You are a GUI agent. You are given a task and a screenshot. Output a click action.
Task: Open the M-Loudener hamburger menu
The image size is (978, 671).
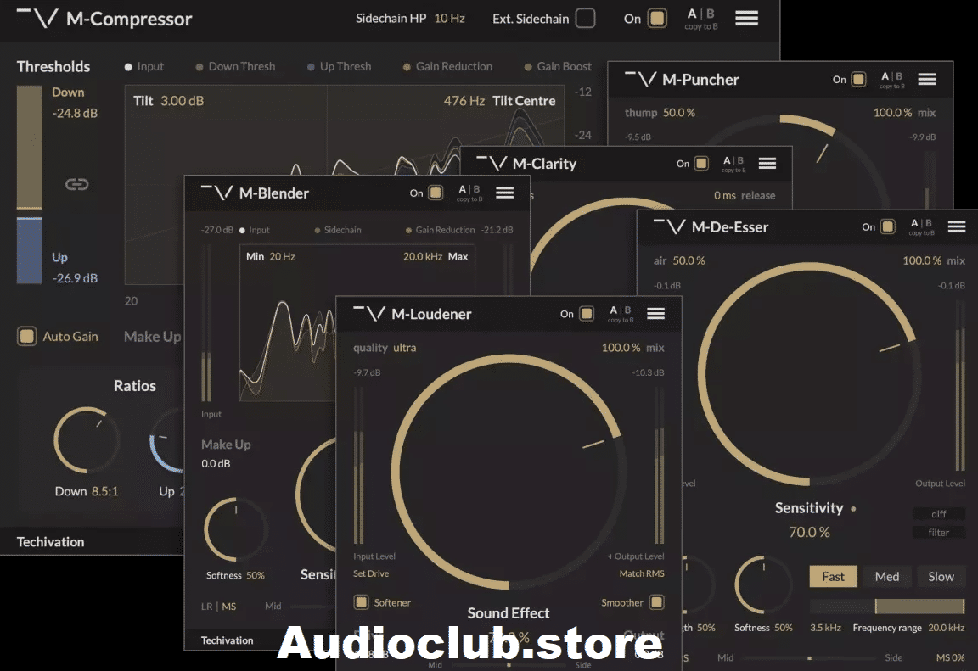(655, 313)
